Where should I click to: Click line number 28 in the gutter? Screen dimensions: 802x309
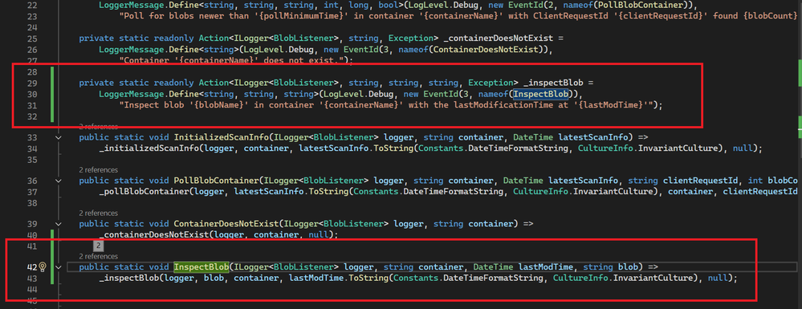pos(32,71)
